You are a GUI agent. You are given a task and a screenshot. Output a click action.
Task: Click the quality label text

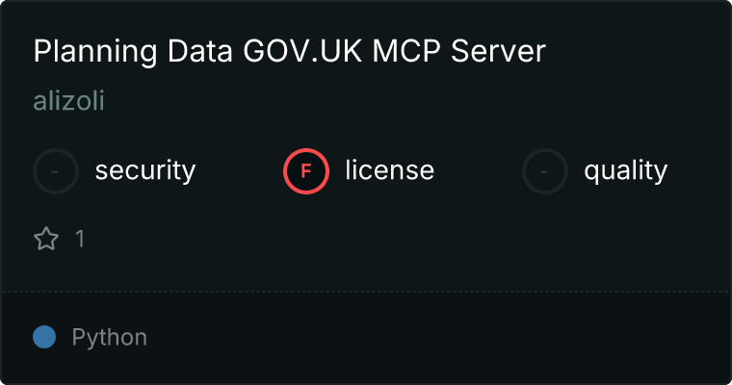click(625, 171)
